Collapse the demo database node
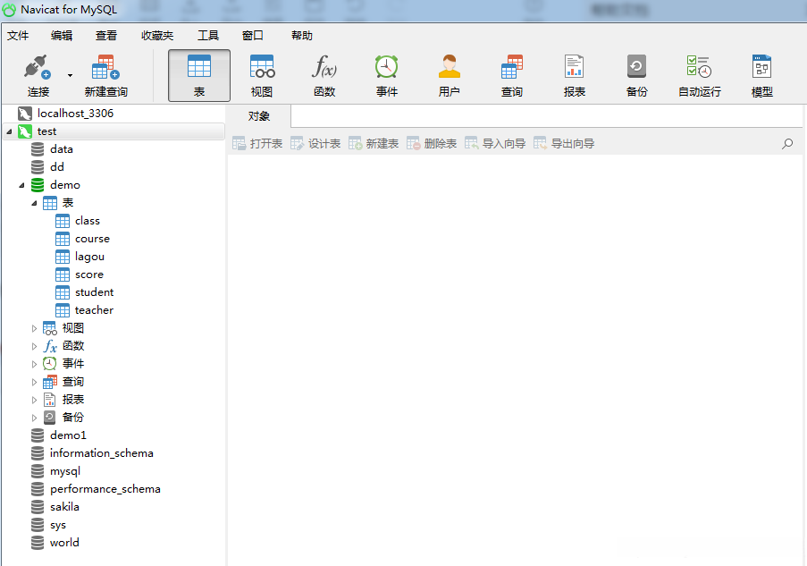The height and width of the screenshot is (566, 807). tap(21, 185)
